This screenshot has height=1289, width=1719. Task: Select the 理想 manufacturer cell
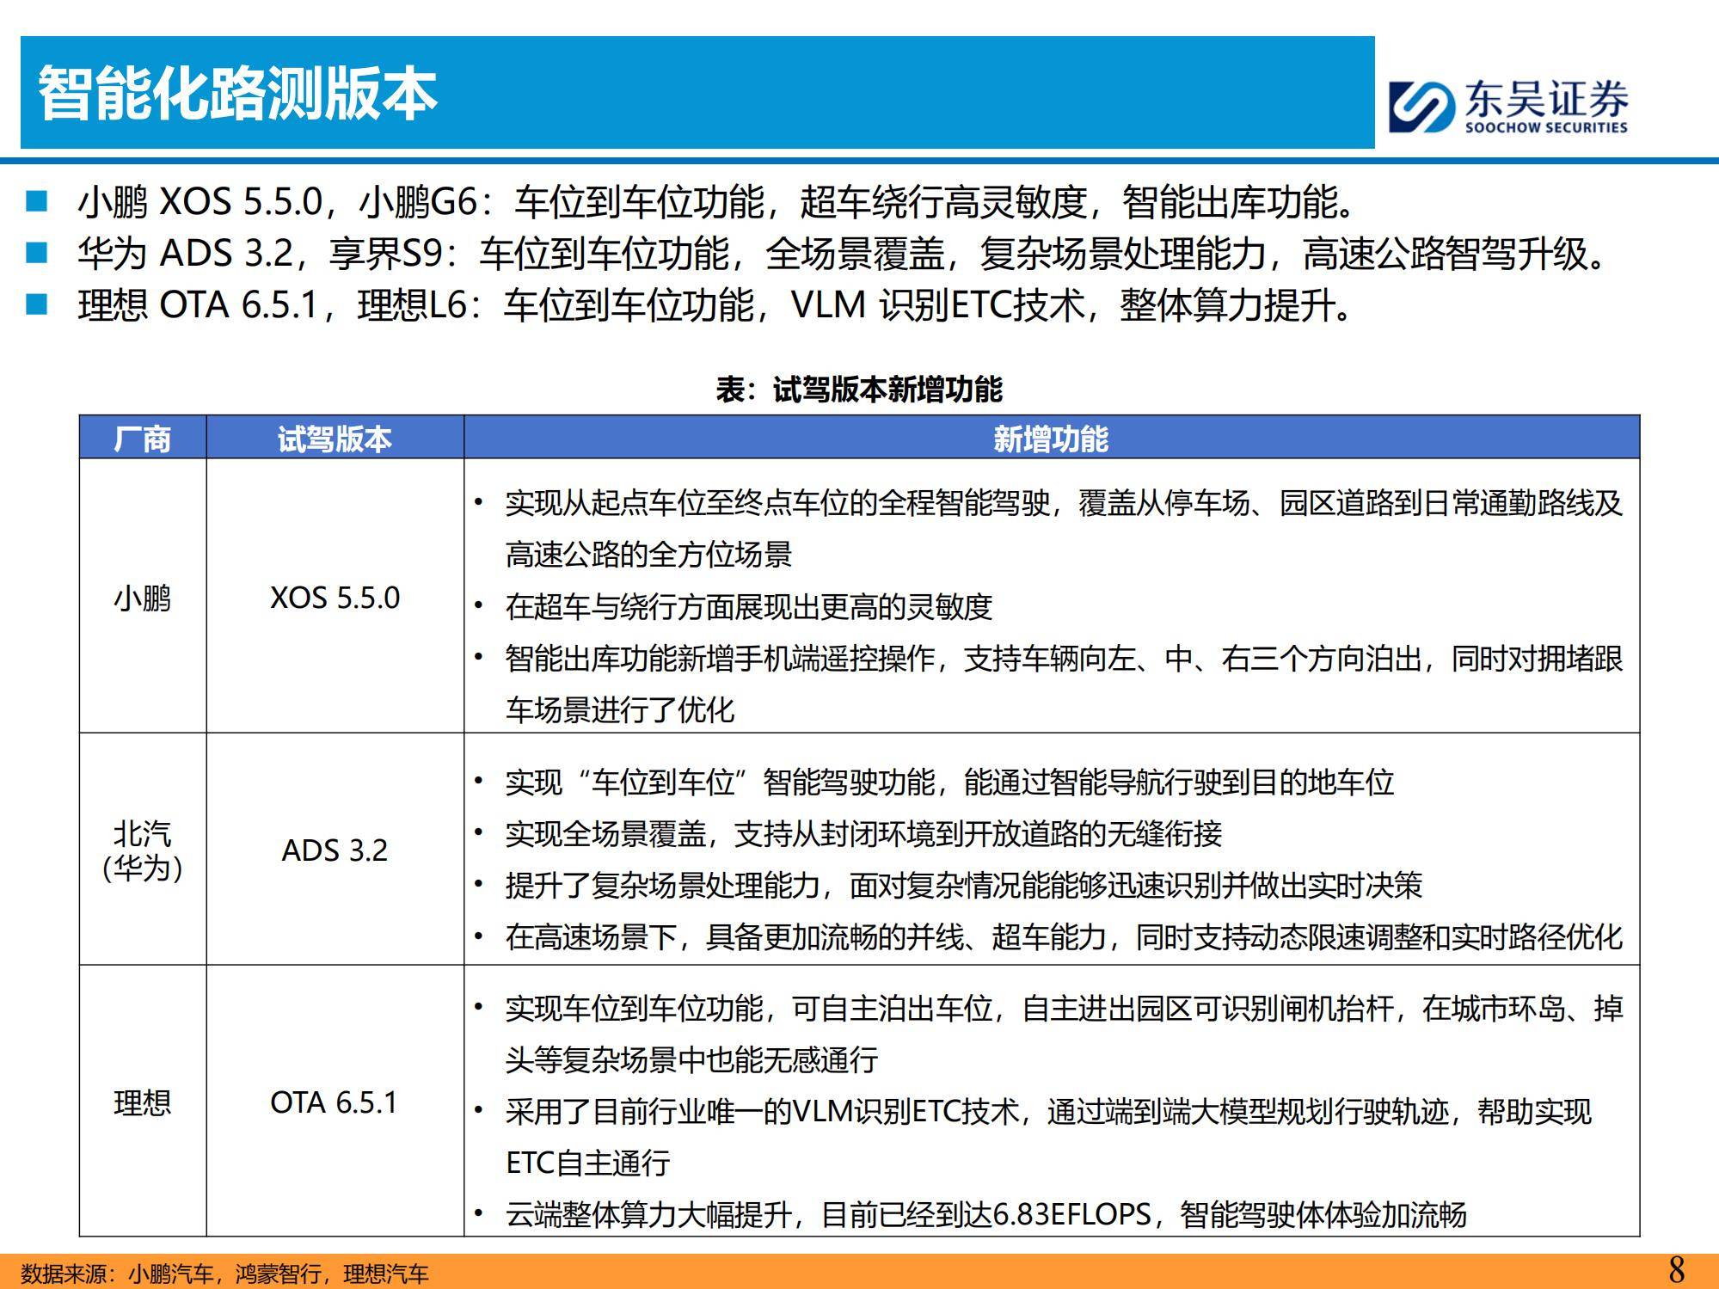point(143,1102)
